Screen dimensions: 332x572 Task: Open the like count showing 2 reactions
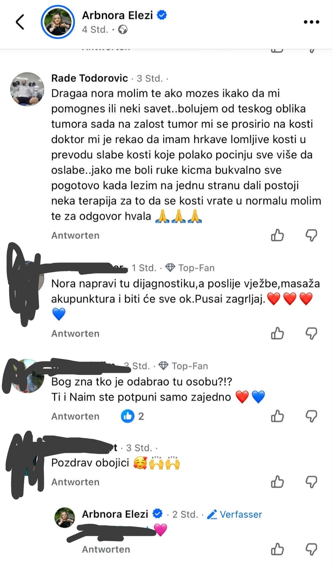132,416
